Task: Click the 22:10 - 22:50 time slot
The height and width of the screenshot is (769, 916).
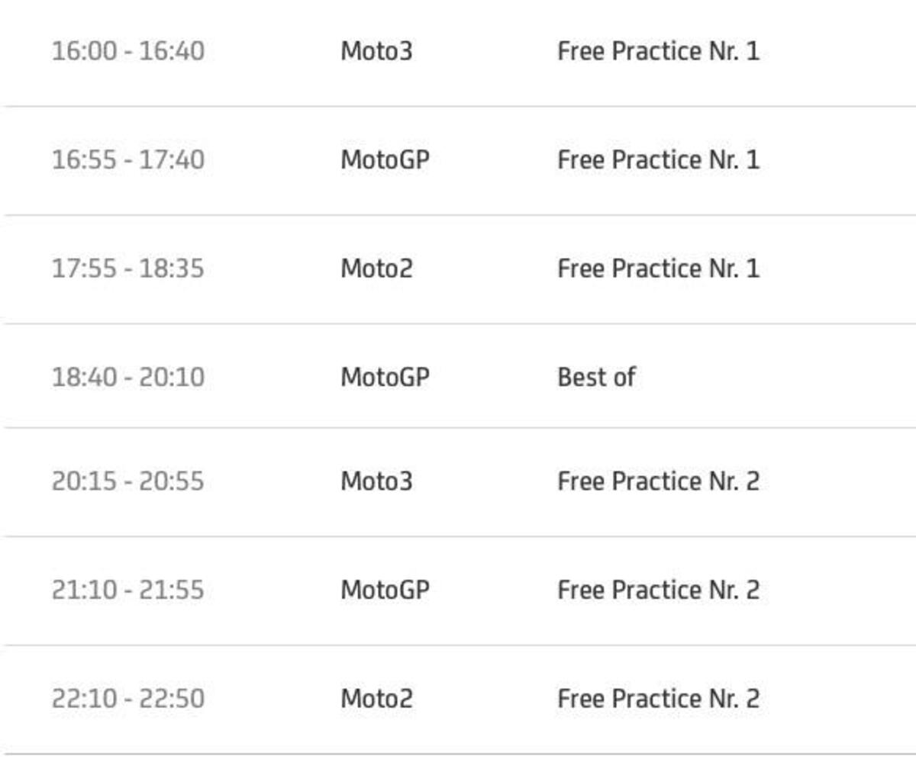Action: (x=127, y=698)
